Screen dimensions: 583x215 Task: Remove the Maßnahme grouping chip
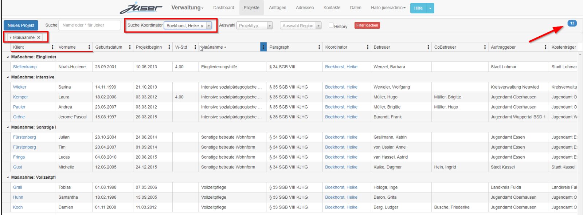39,37
